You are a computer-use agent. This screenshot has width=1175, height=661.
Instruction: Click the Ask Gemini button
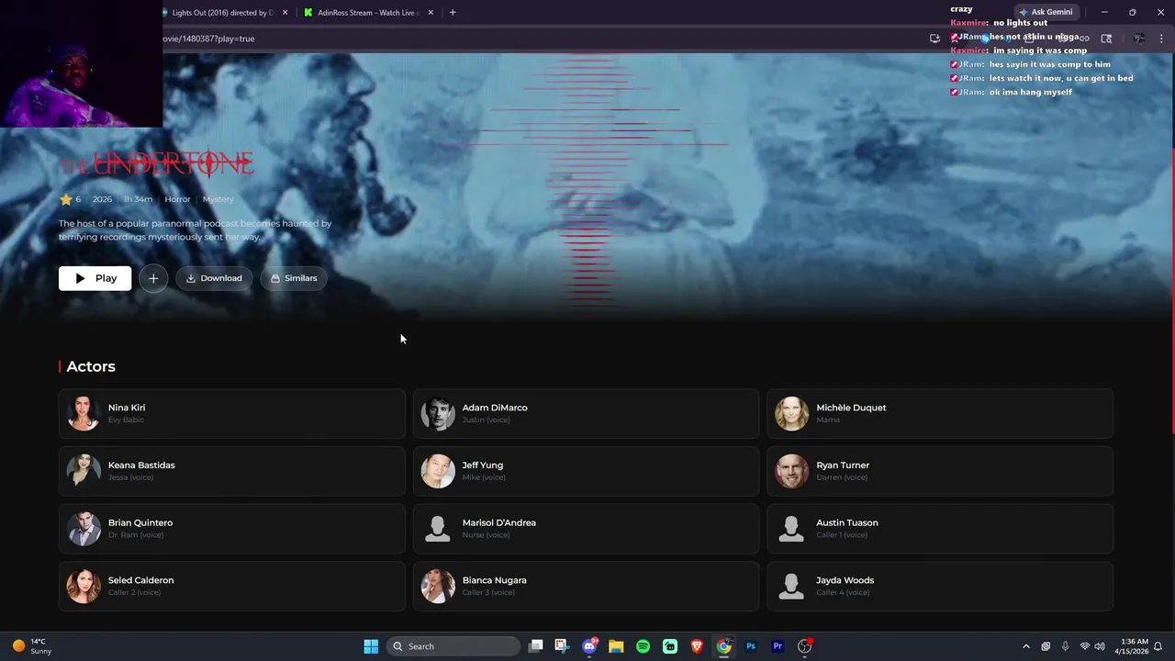(x=1046, y=12)
